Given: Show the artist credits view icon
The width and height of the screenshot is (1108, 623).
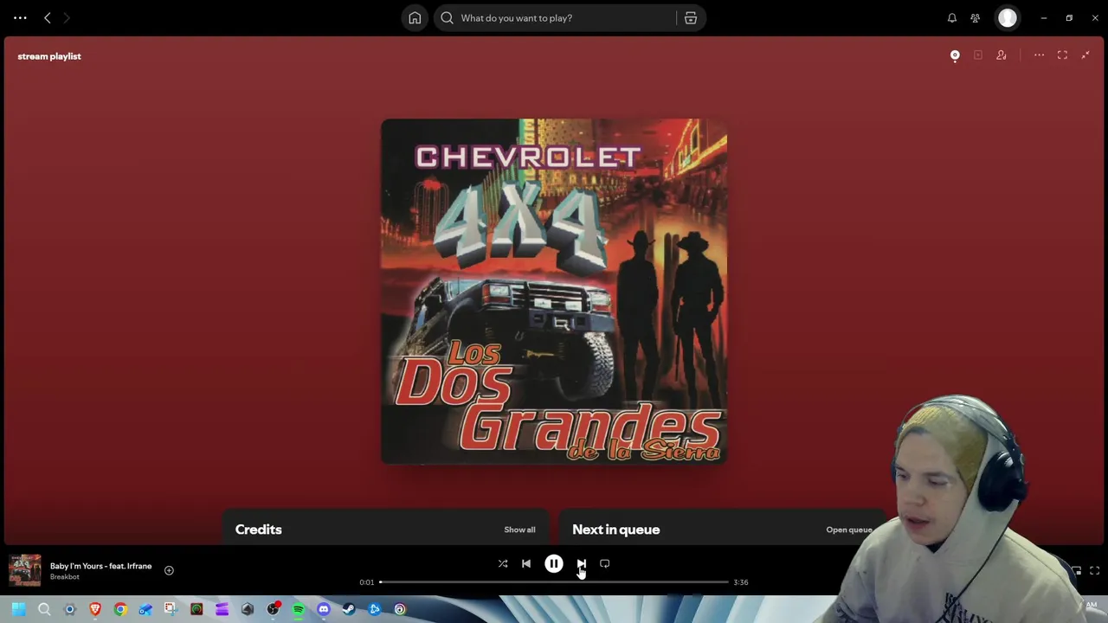Looking at the screenshot, I should coord(1002,55).
